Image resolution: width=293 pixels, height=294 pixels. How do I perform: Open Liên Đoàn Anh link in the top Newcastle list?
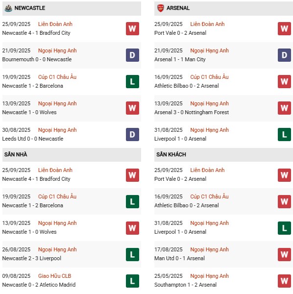coord(55,24)
